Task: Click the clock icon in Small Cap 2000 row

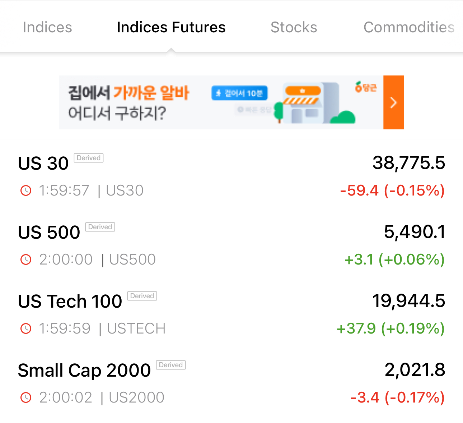Action: coord(26,397)
